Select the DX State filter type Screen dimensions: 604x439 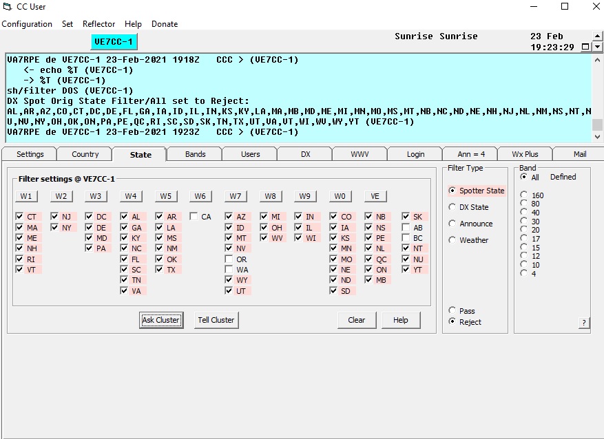(x=452, y=207)
